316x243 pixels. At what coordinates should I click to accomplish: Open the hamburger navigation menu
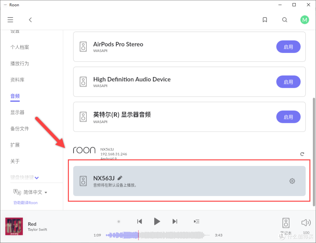tap(11, 20)
